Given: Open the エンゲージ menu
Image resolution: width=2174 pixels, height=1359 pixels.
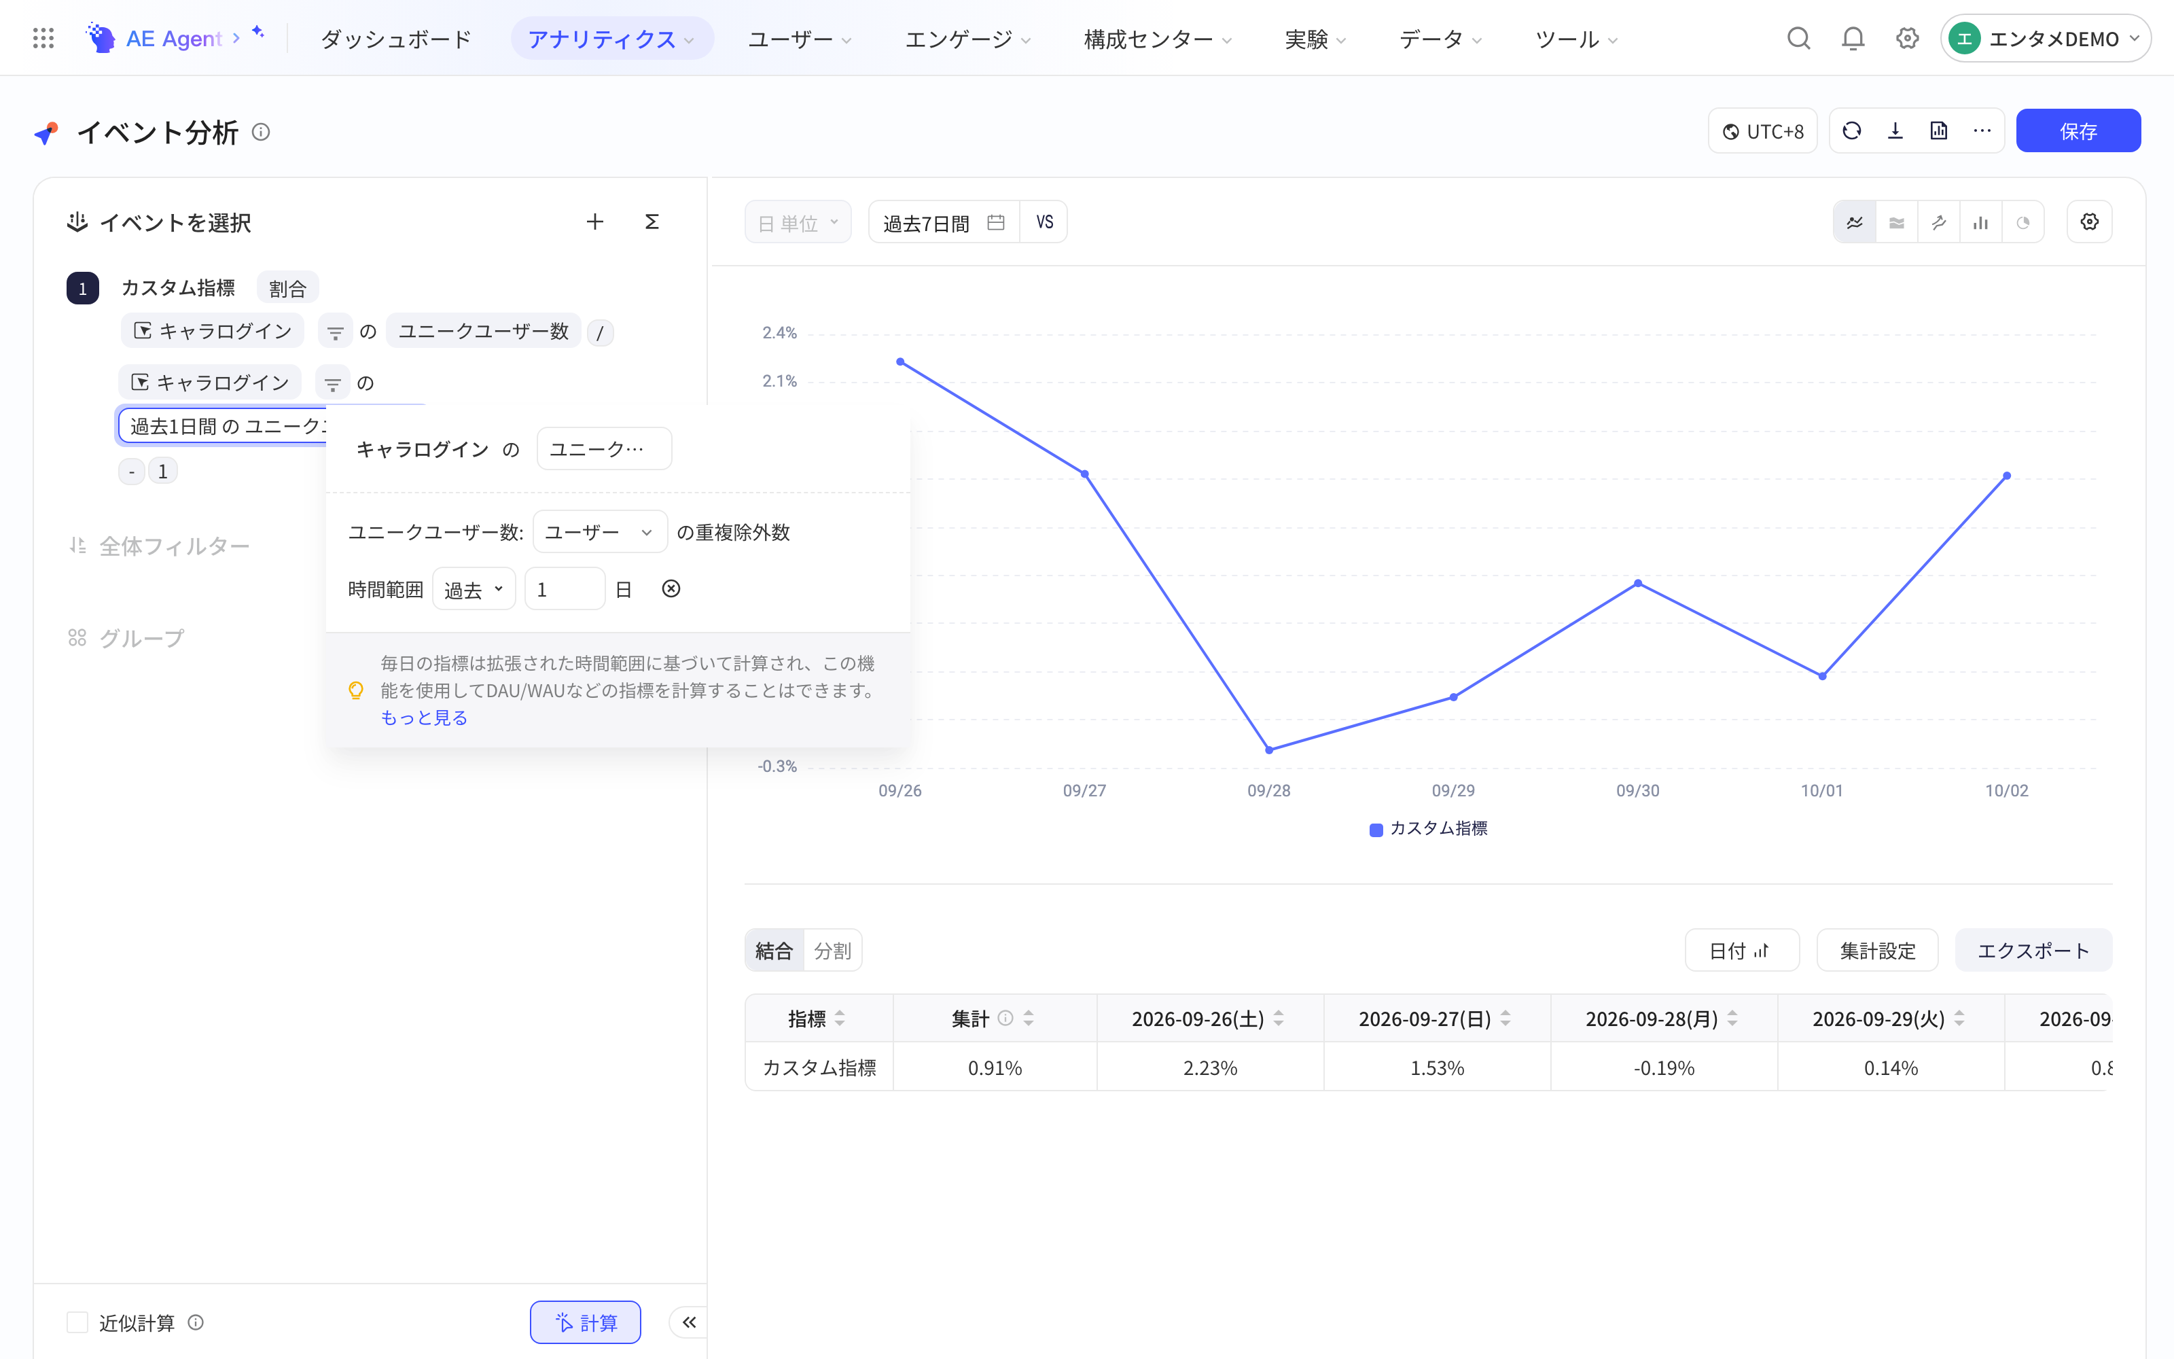Looking at the screenshot, I should [967, 39].
